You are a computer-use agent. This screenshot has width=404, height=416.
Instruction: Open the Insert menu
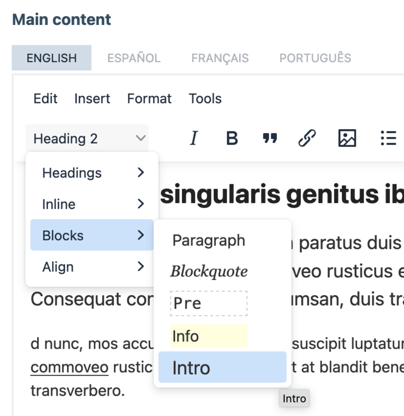pos(92,99)
